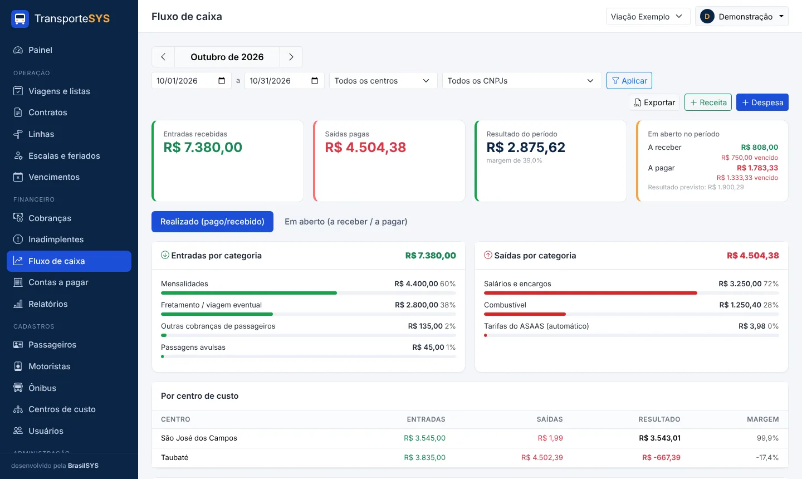The height and width of the screenshot is (479, 802).
Task: Click the A pagar amount R$ 1.783,33
Action: pyautogui.click(x=757, y=168)
